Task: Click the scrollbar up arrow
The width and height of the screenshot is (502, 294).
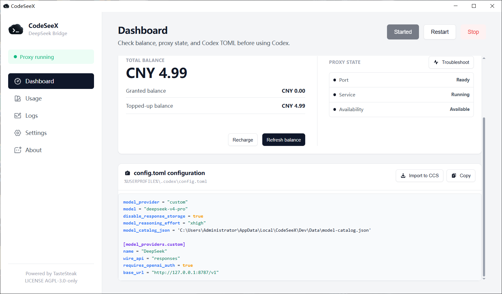Action: (484, 58)
